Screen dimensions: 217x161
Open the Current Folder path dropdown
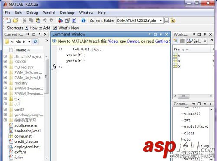pos(161,20)
